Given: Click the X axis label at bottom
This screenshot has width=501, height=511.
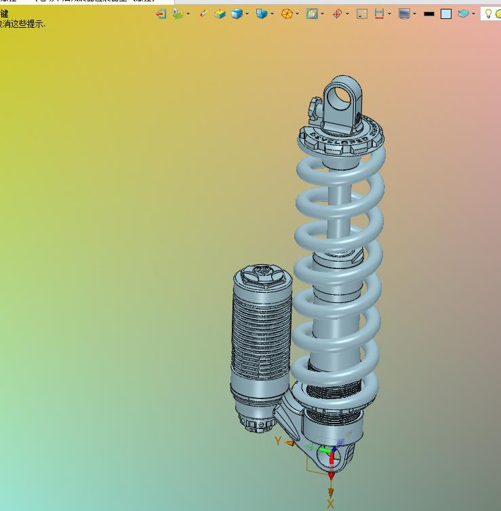Looking at the screenshot, I should pos(330,504).
